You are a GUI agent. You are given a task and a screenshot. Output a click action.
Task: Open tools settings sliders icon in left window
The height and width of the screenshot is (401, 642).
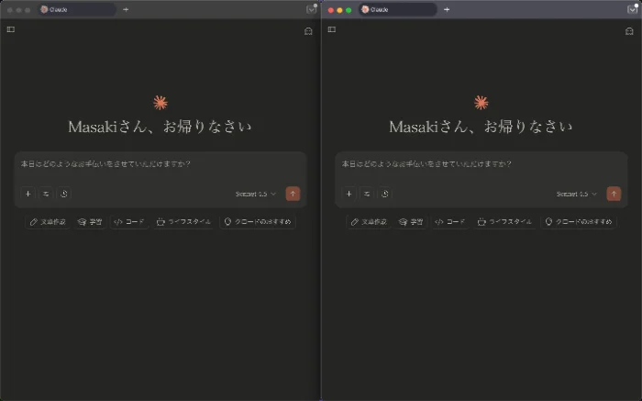46,194
